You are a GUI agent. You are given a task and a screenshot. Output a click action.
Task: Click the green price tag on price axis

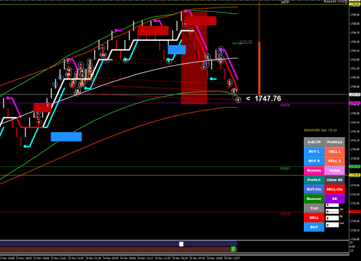[x=355, y=167]
